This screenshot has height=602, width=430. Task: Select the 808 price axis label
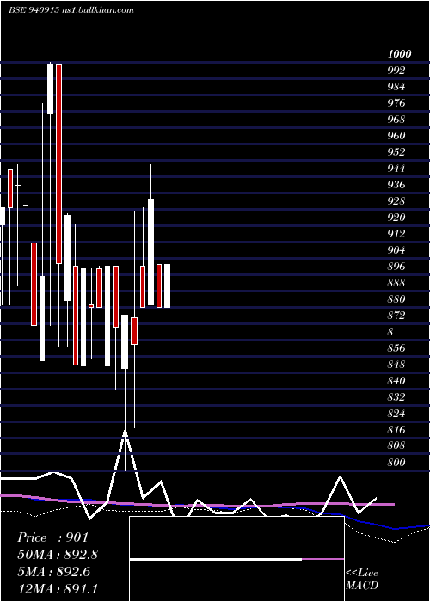(396, 445)
